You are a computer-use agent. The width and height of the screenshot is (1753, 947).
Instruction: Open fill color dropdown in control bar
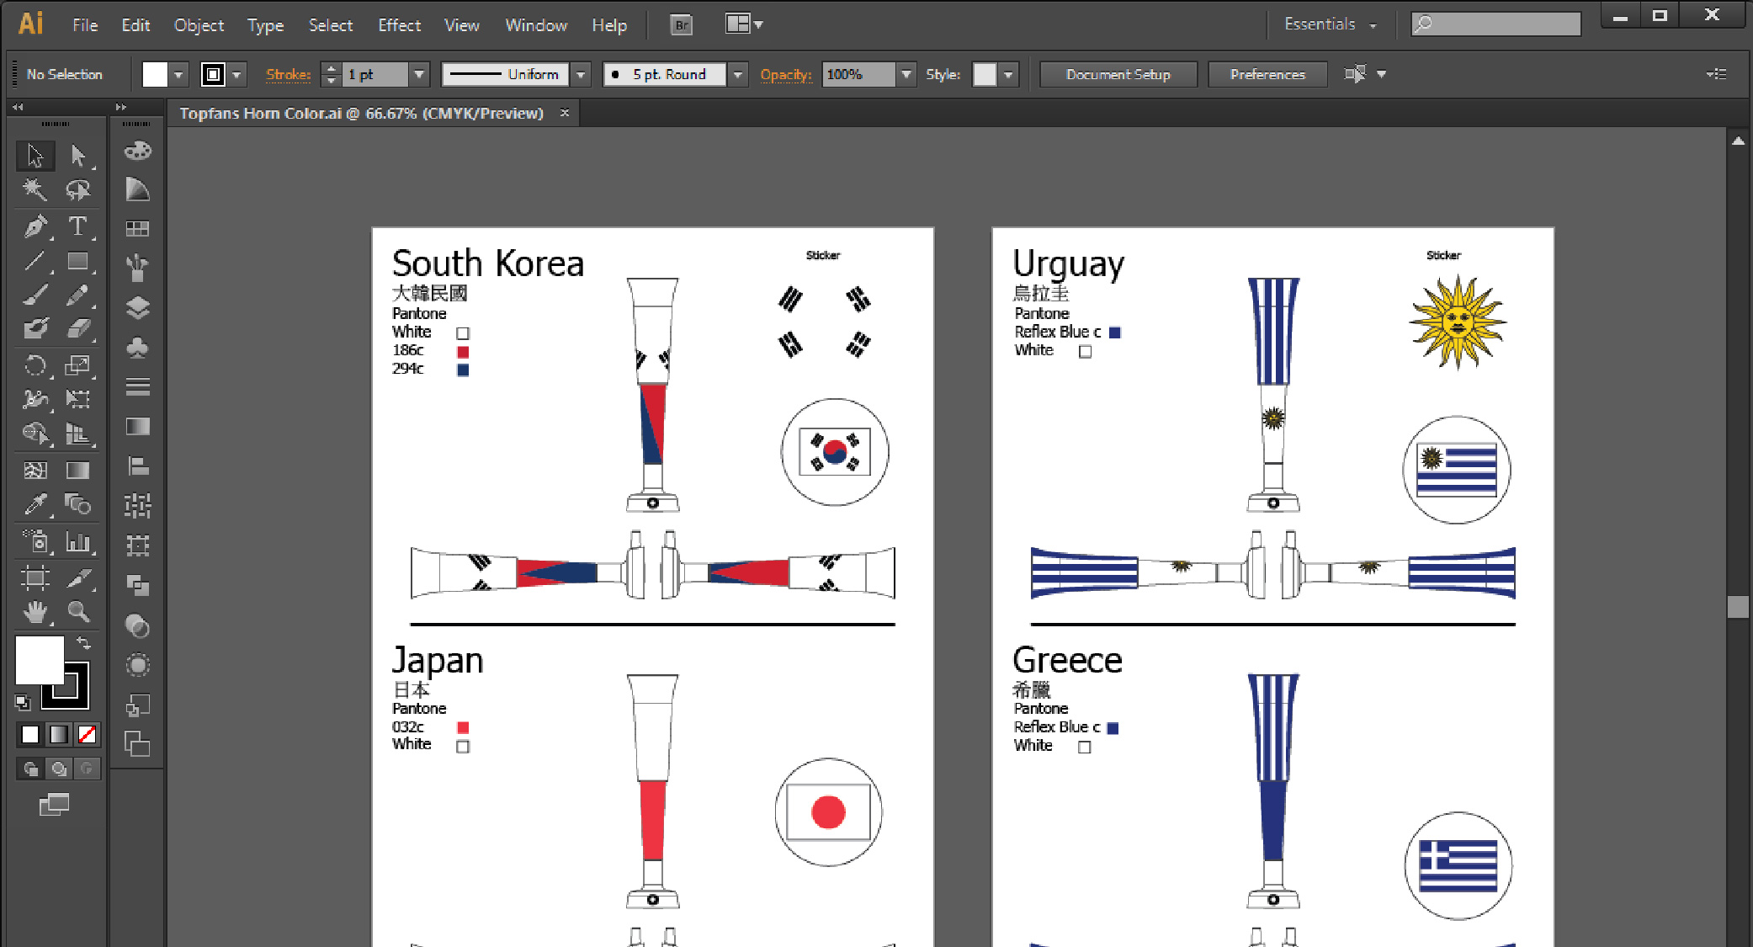pos(178,75)
